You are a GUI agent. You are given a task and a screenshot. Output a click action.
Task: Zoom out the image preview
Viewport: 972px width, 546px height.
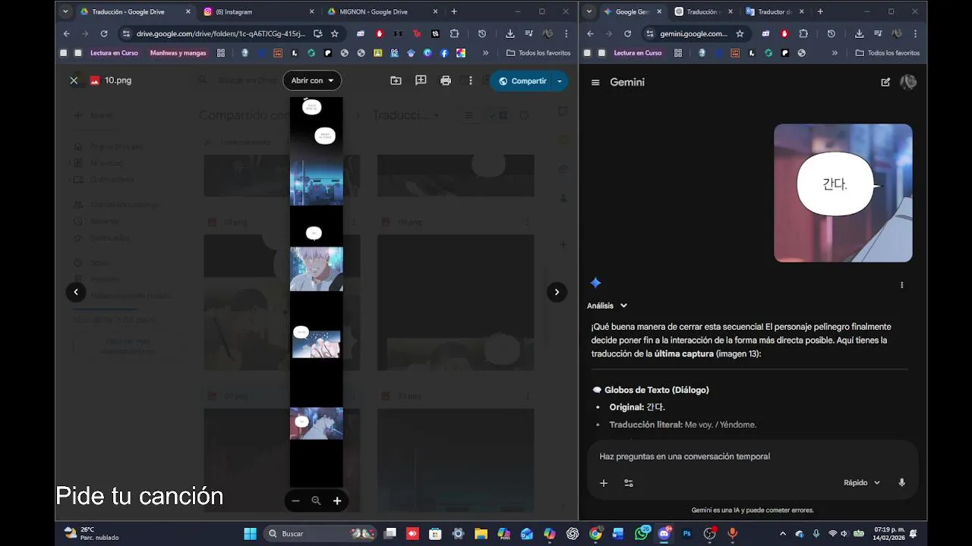[x=295, y=500]
